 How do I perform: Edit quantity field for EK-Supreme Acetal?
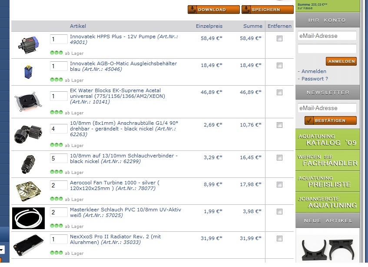pos(59,96)
